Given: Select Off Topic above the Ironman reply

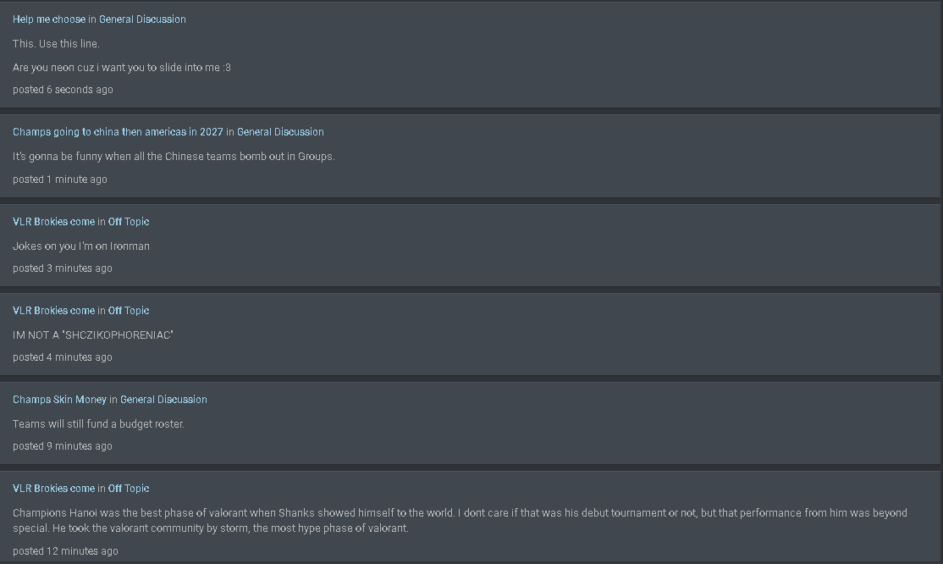Looking at the screenshot, I should (x=129, y=222).
